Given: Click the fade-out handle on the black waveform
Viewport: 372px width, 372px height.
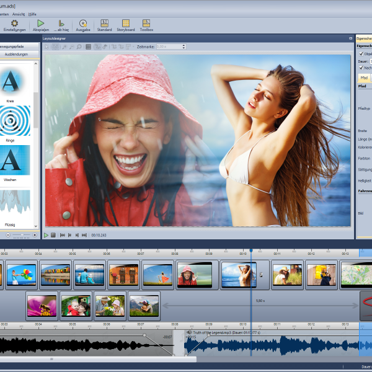Looking at the screenshot, I should 144,335.
